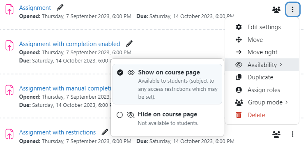Choose Move right in the menu

click(262, 52)
